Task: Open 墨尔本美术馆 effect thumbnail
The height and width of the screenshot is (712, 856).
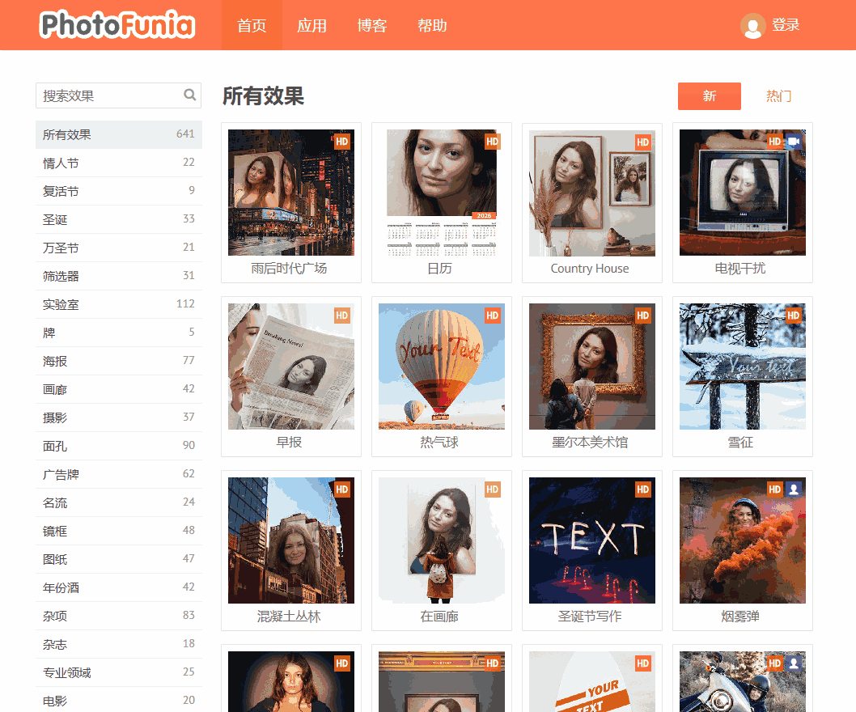Action: pos(591,367)
